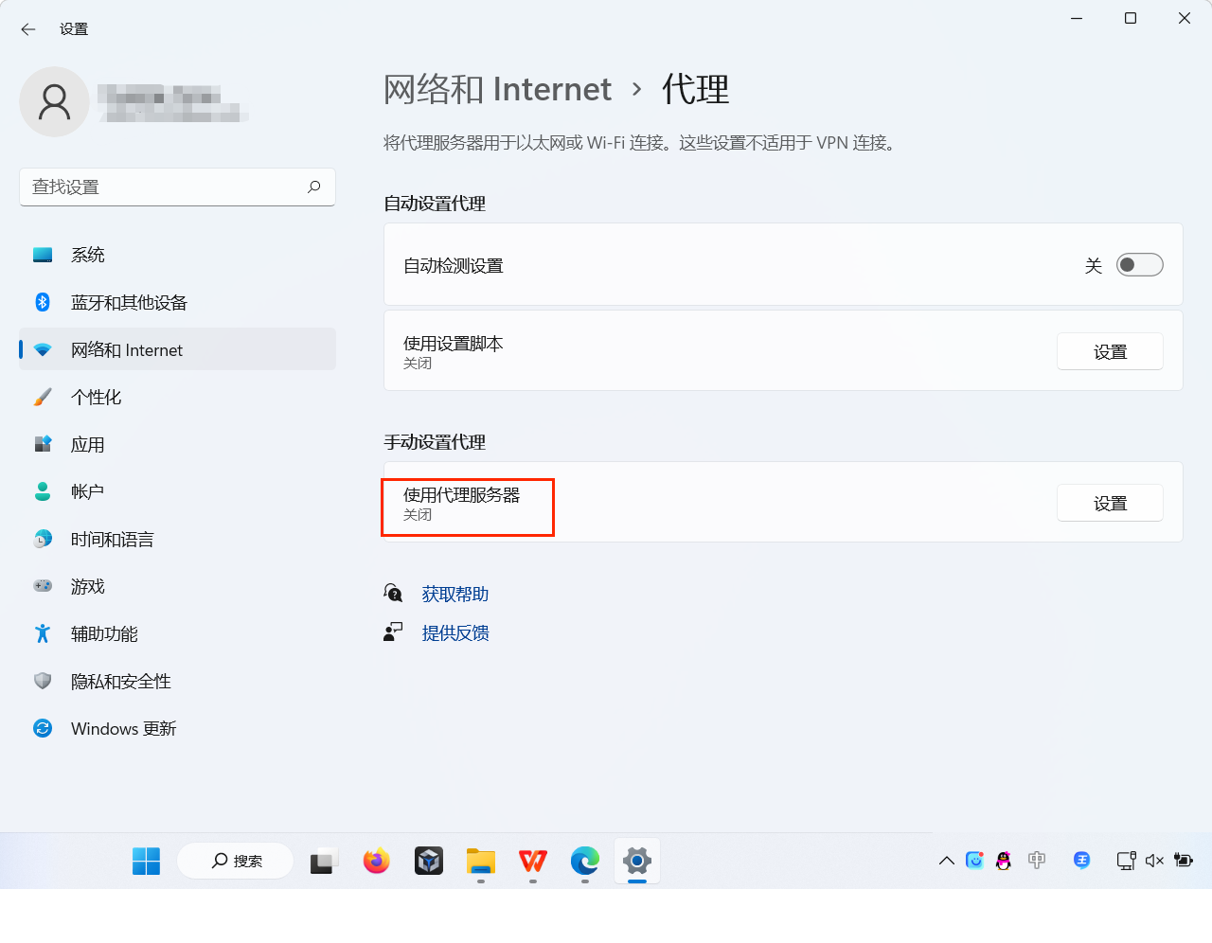The image size is (1212, 943).
Task: Launch Firefox from the taskbar
Action: tap(376, 861)
